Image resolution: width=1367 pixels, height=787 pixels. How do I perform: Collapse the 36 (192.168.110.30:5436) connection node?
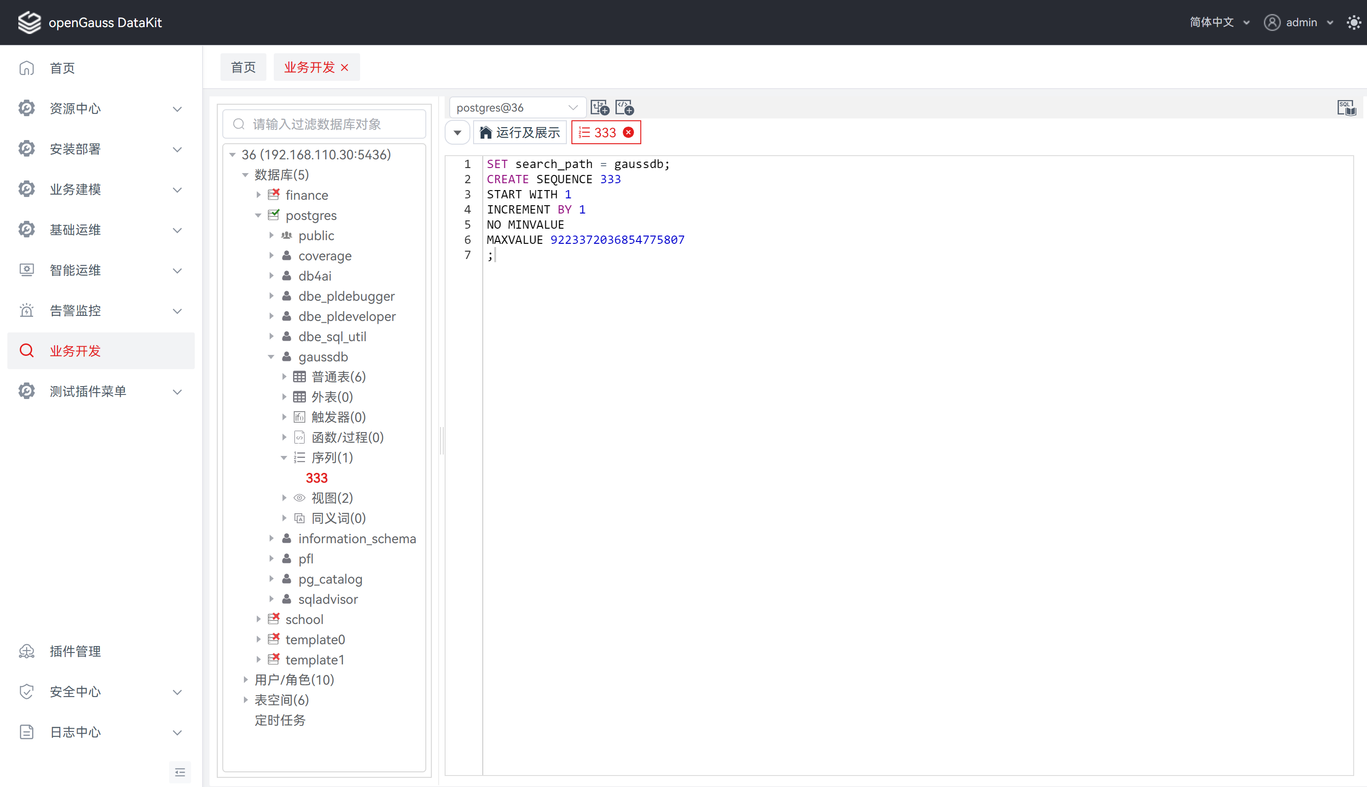tap(232, 155)
